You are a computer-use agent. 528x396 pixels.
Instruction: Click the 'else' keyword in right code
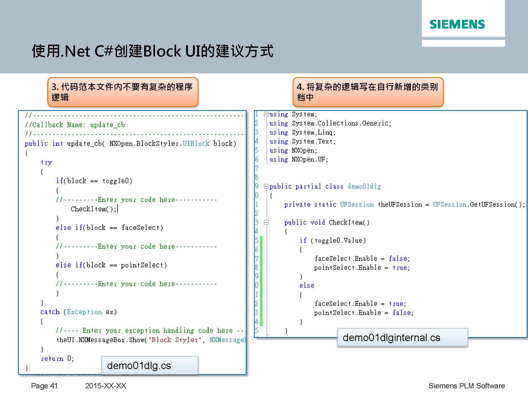click(x=307, y=286)
